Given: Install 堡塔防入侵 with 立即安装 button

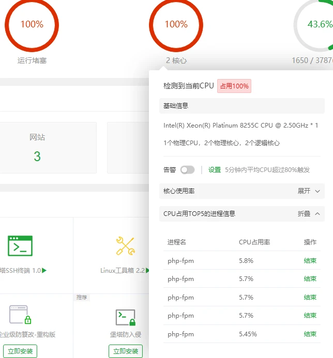Looking at the screenshot, I should click(125, 351).
